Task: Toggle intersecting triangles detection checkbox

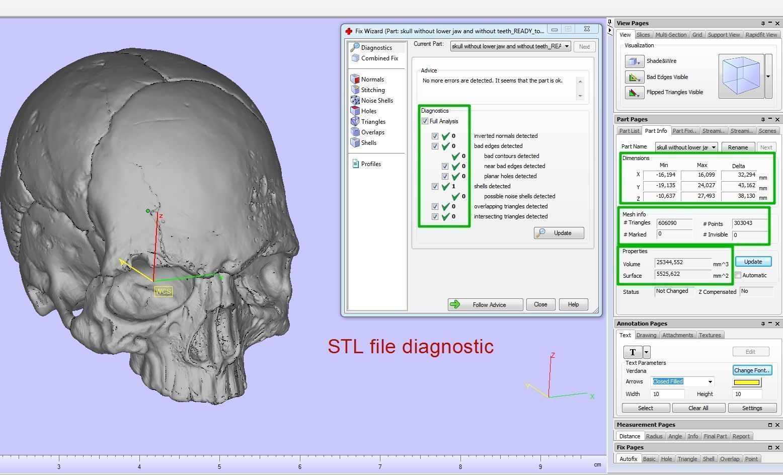Action: [435, 216]
